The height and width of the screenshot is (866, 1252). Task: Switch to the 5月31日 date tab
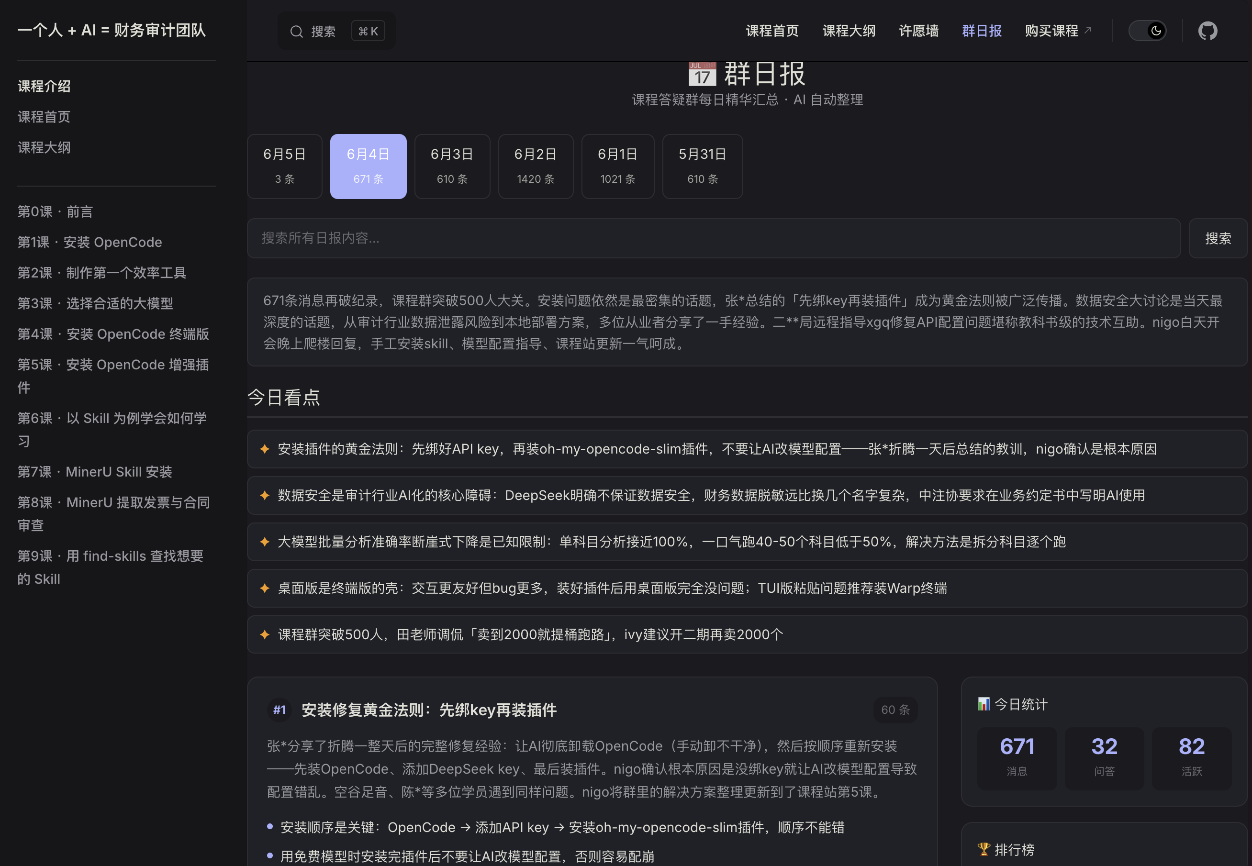[702, 166]
